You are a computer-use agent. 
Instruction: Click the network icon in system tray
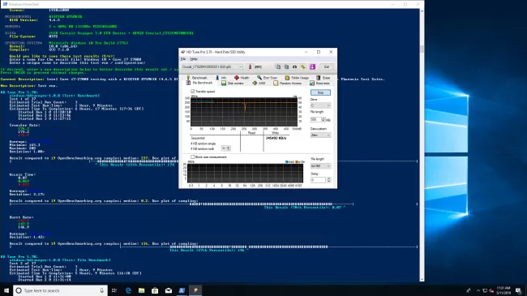coord(485,290)
